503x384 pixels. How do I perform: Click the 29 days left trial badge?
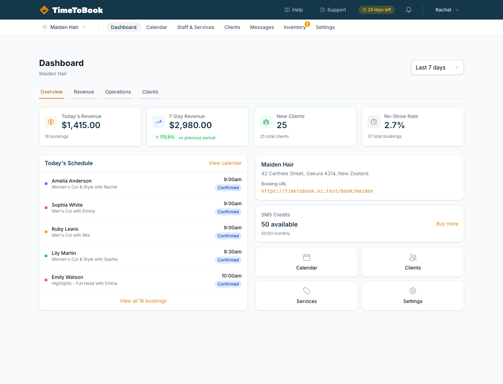coord(377,10)
